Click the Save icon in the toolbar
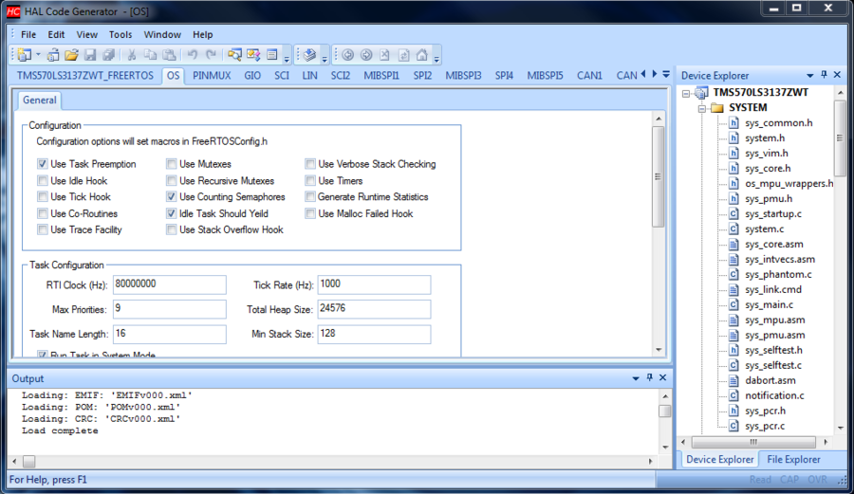Screen dimensions: 854x494 click(90, 55)
